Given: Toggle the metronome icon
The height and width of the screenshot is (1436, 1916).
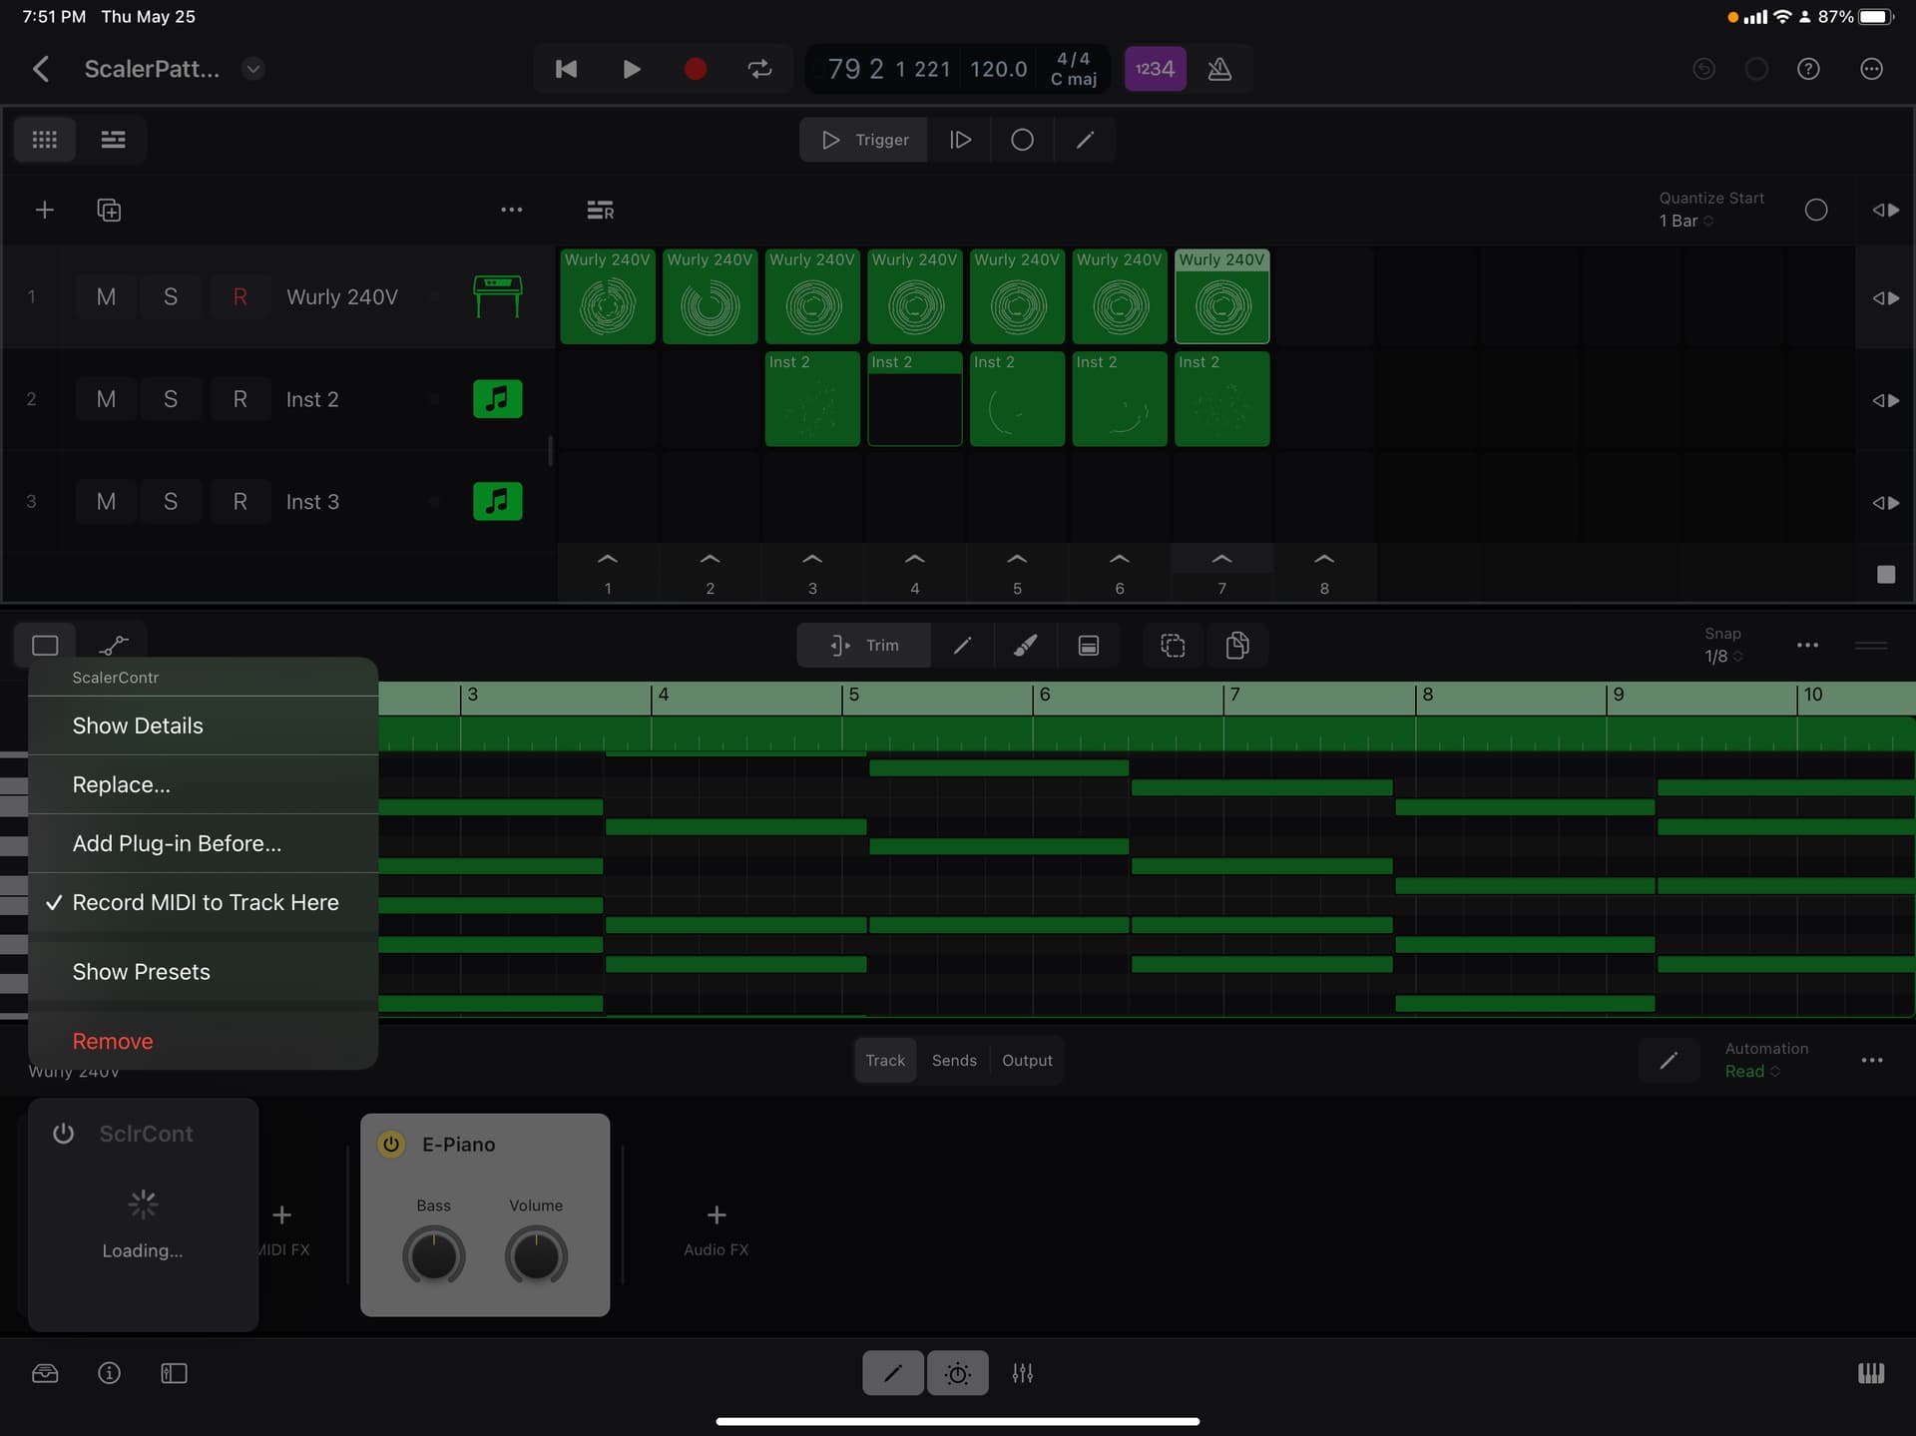Looking at the screenshot, I should (1219, 69).
